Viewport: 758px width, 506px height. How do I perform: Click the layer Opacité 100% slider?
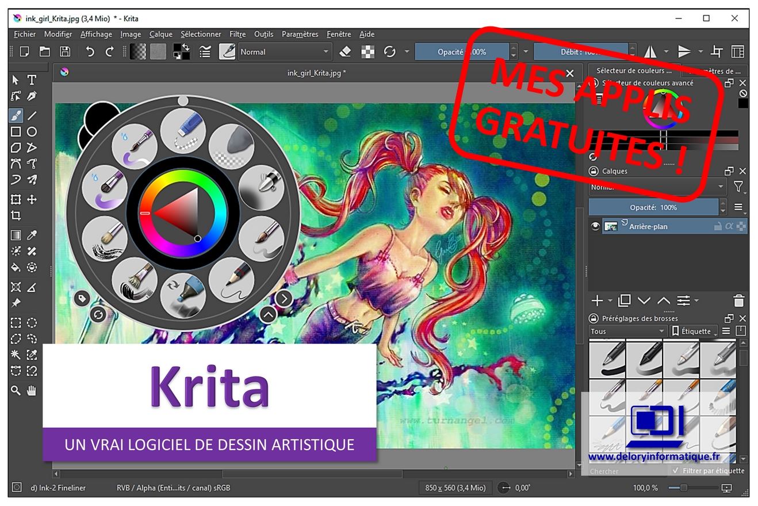(x=653, y=207)
